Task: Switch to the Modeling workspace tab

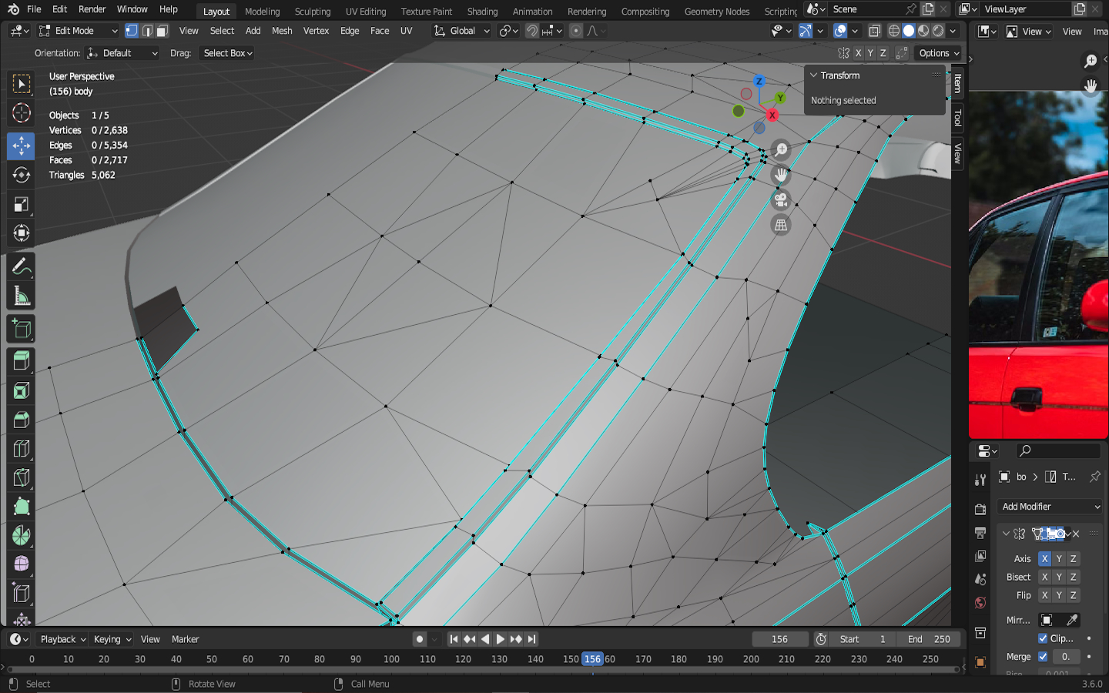Action: tap(263, 12)
